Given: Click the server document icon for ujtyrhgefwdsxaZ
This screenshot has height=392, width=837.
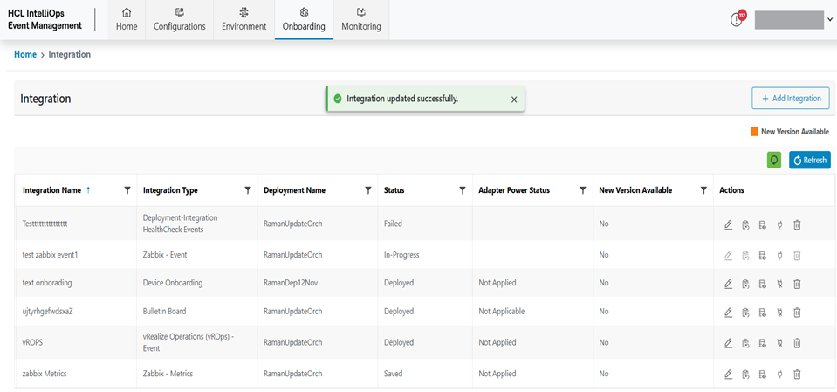Looking at the screenshot, I should tap(762, 313).
